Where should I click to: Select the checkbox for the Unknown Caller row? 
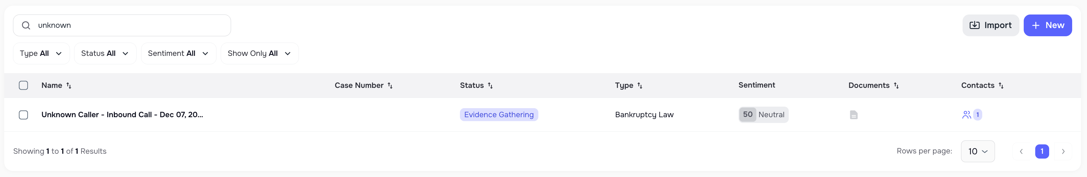pyautogui.click(x=24, y=114)
